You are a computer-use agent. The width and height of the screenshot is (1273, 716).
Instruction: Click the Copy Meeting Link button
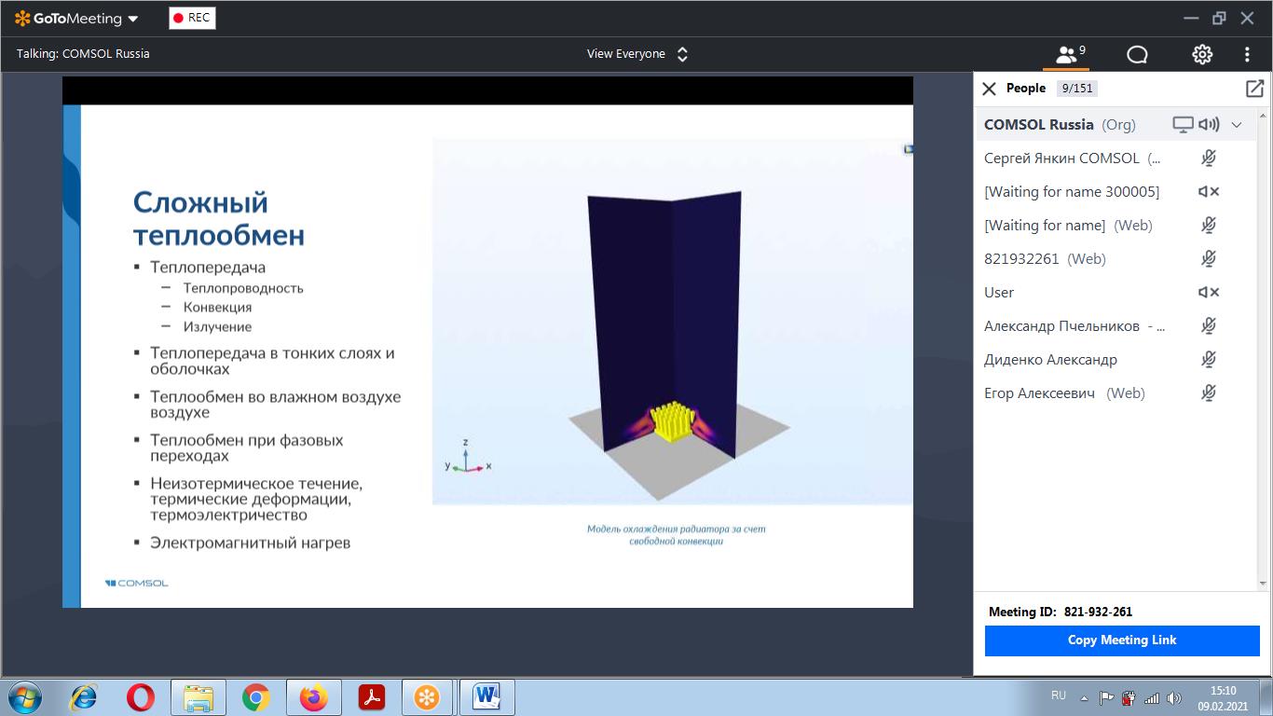click(1122, 640)
